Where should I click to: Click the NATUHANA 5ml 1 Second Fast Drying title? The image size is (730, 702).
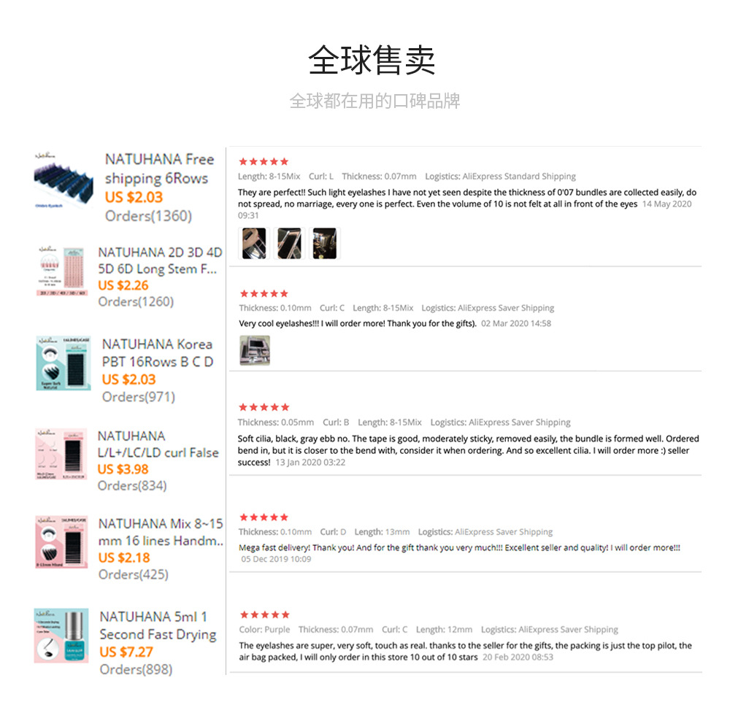(158, 625)
